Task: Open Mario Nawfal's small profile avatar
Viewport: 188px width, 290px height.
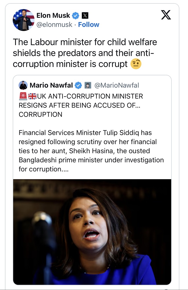Action: point(23,85)
